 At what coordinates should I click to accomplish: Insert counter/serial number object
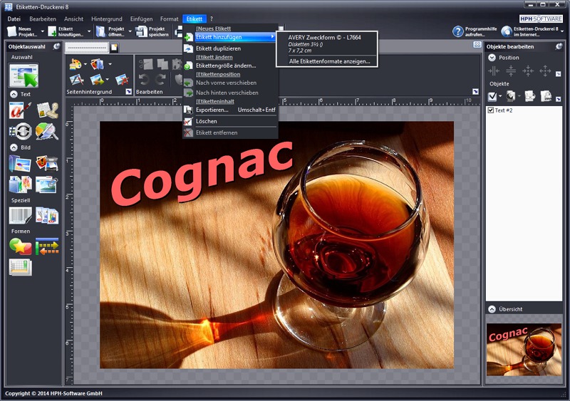coord(21,131)
